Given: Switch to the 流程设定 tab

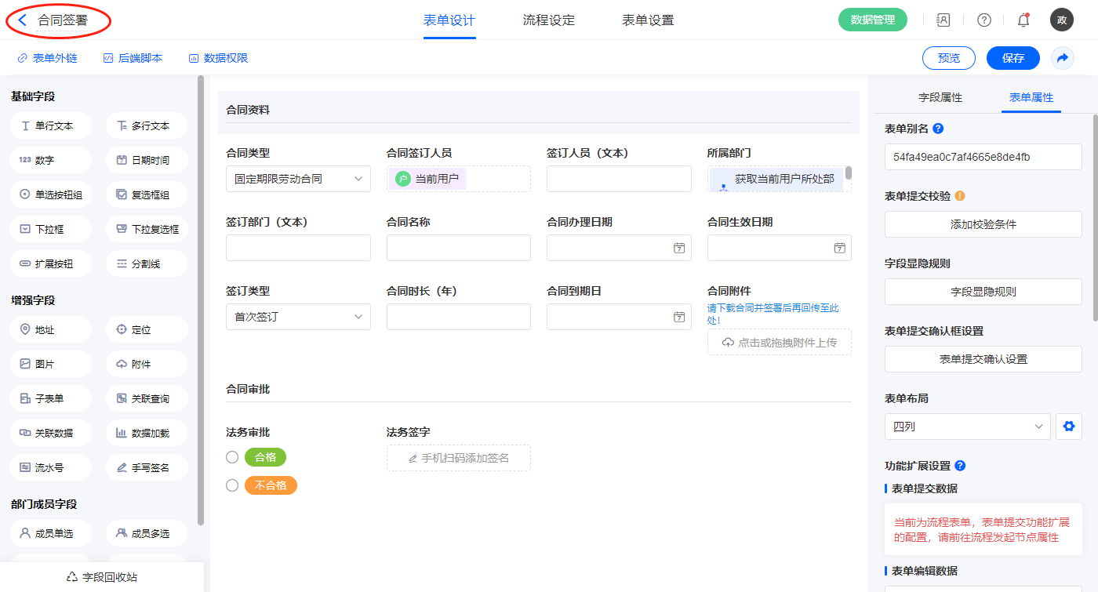Looking at the screenshot, I should pos(548,20).
